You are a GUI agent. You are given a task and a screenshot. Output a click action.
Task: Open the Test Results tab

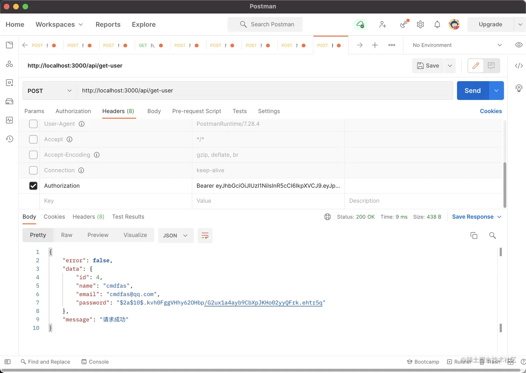[x=128, y=217]
